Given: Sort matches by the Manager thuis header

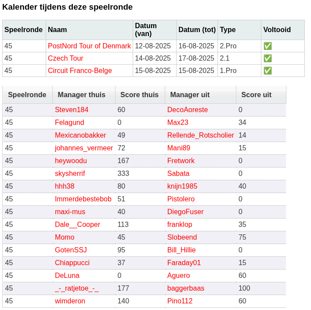Looking at the screenshot, I should coord(82,95).
